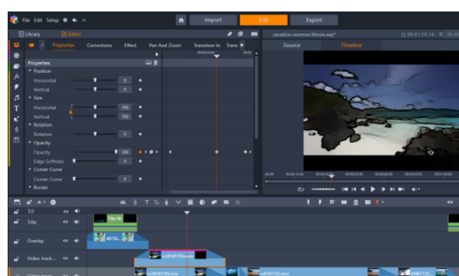
Task: Mute the Overlay track audio
Action: point(77,241)
